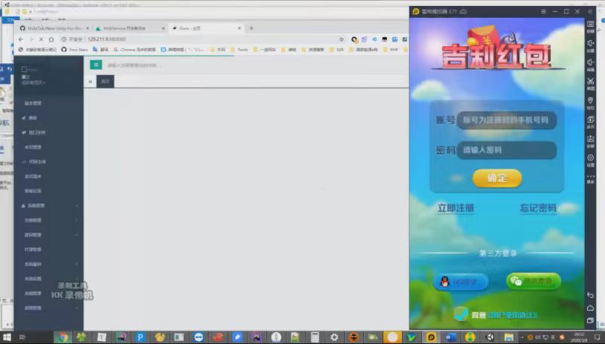Click the green hamburger toggle in admin page
This screenshot has height=344, width=605.
click(96, 65)
